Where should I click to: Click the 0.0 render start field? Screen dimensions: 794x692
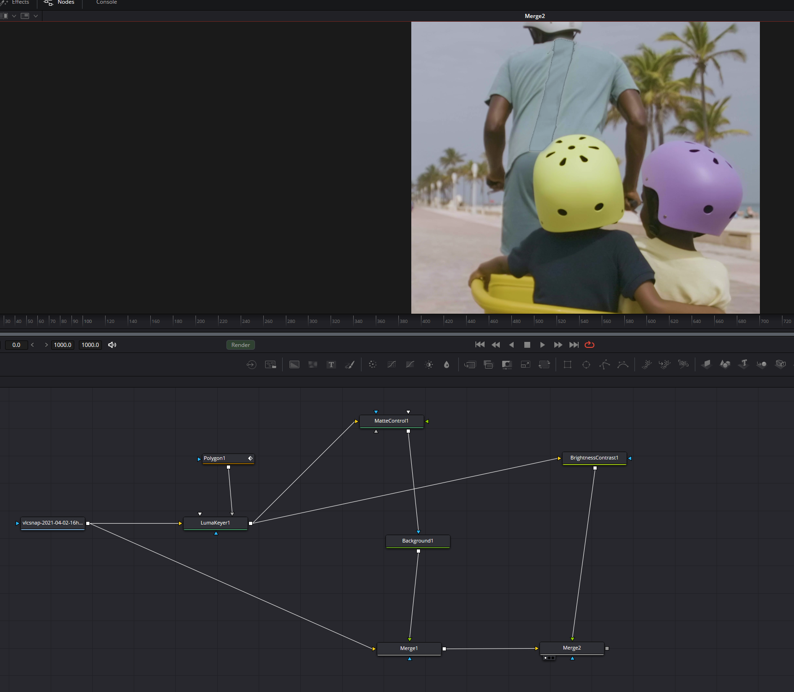(16, 345)
